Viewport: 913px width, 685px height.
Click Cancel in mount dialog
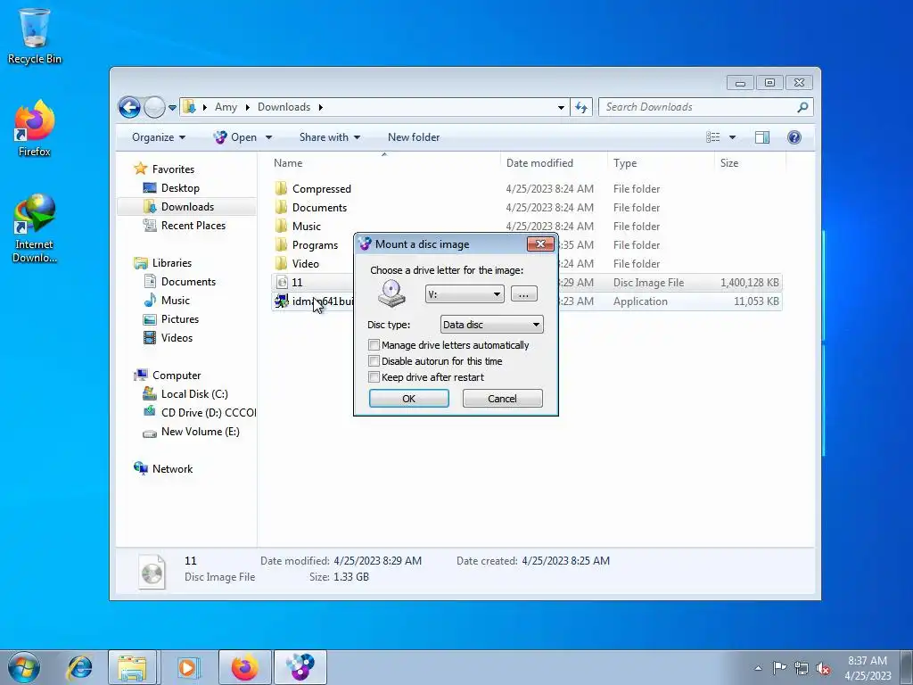coord(502,399)
